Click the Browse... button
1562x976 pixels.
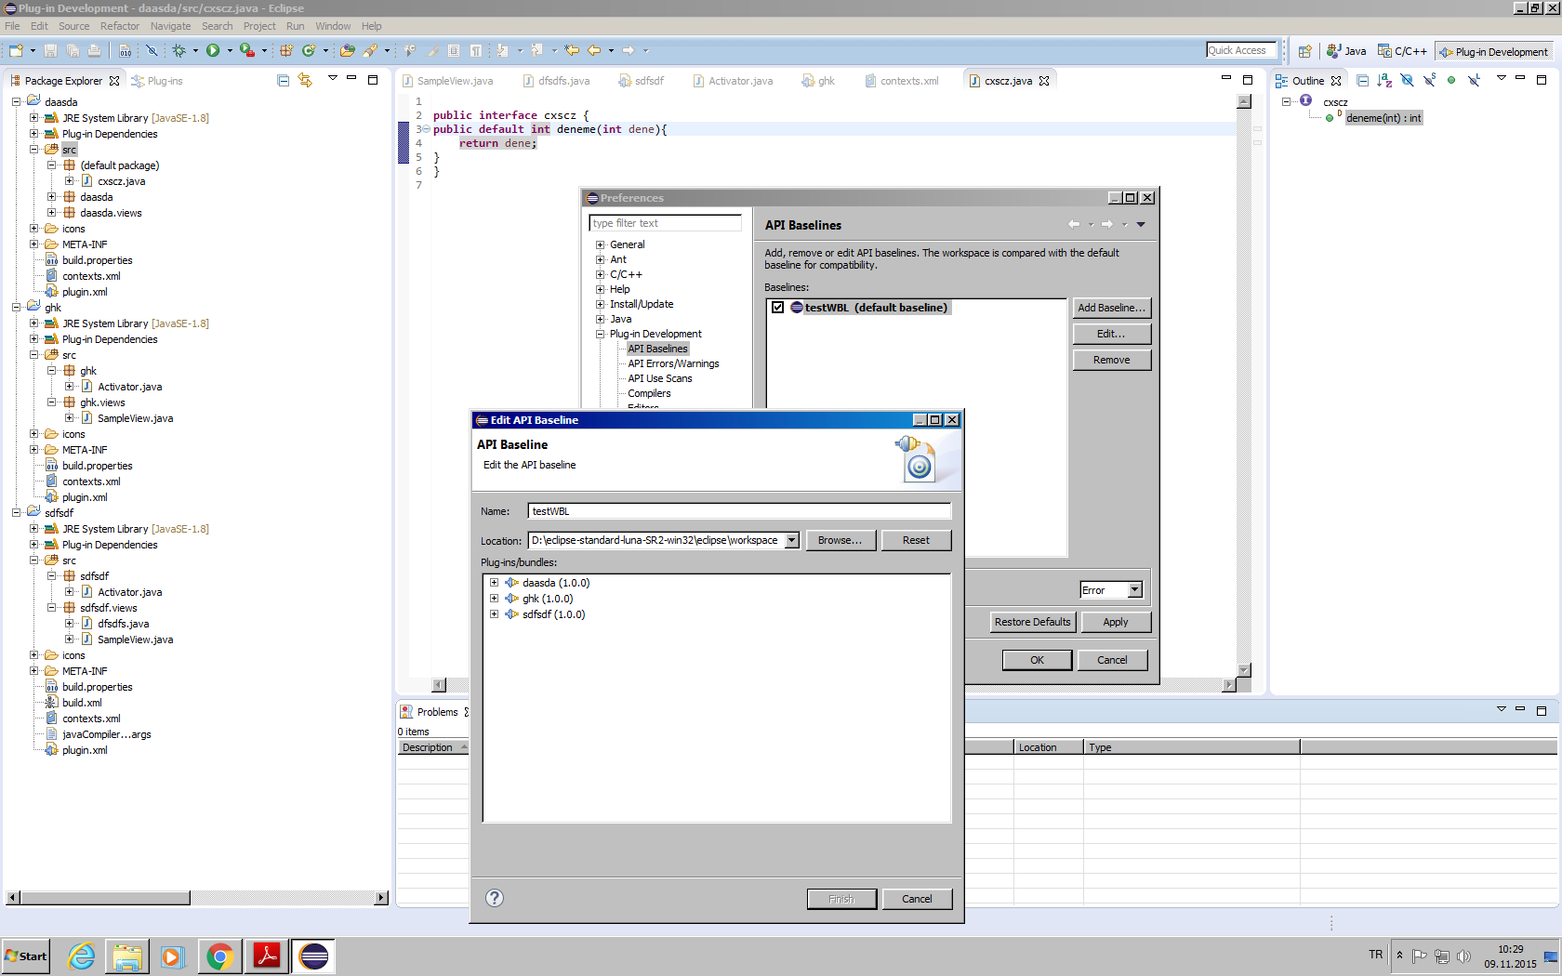[x=840, y=540]
